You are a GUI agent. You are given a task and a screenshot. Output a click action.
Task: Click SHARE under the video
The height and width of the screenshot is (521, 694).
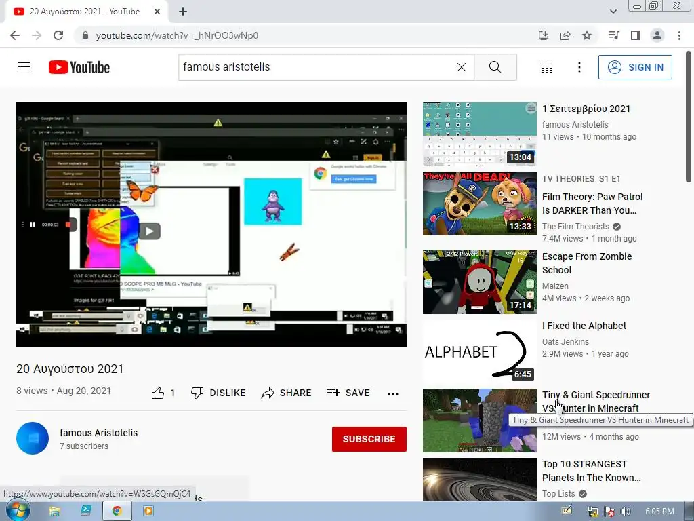click(287, 393)
